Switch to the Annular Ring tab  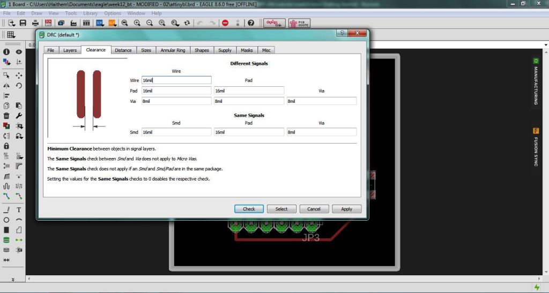[173, 50]
